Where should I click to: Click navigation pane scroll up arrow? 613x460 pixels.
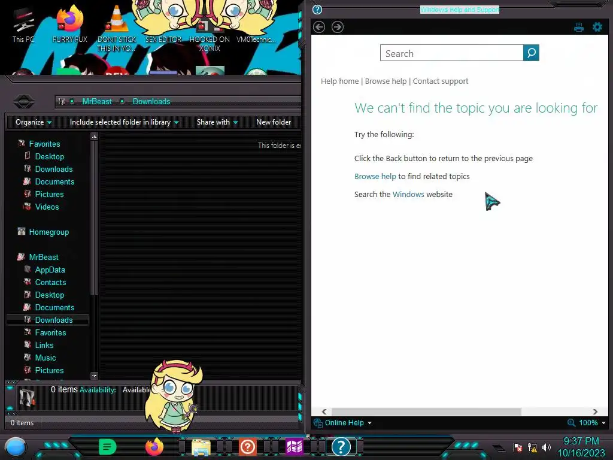click(94, 137)
